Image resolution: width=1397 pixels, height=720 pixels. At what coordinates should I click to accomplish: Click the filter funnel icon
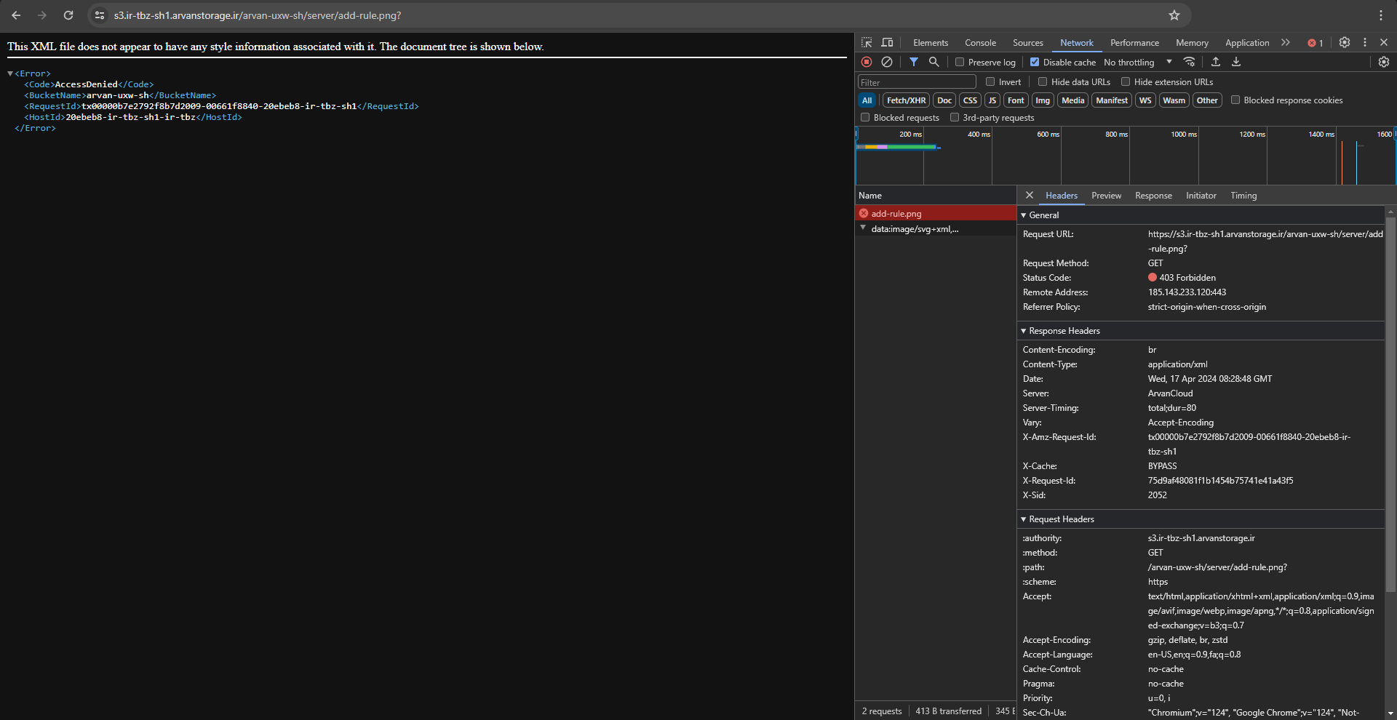pyautogui.click(x=914, y=63)
